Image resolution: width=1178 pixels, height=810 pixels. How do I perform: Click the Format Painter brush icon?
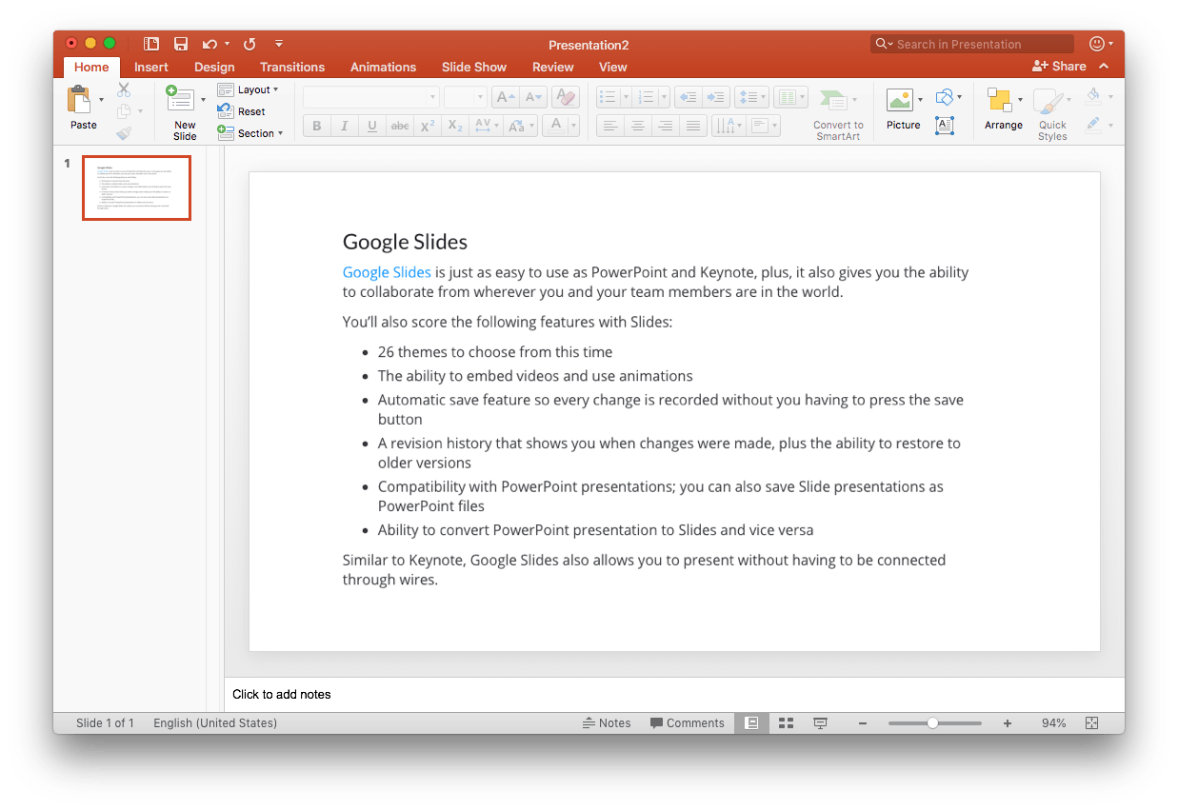coord(124,133)
